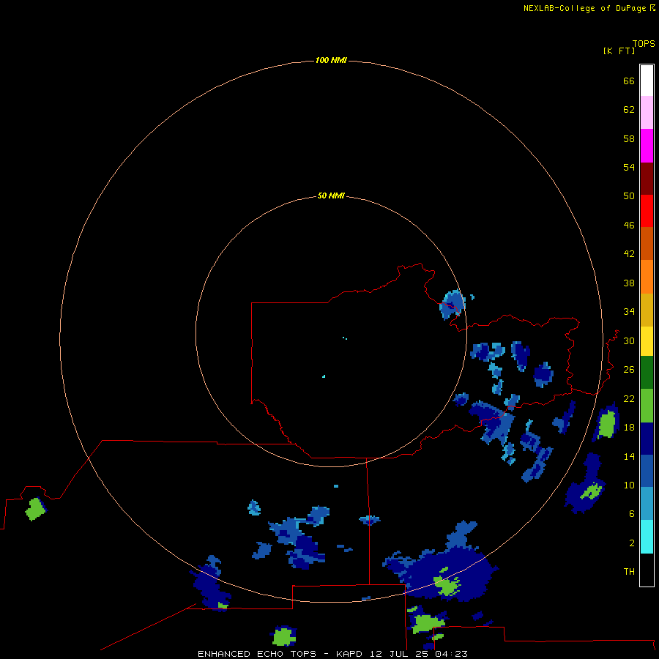Select the KAPD station identifier in caption
This screenshot has height=659, width=659.
350,654
